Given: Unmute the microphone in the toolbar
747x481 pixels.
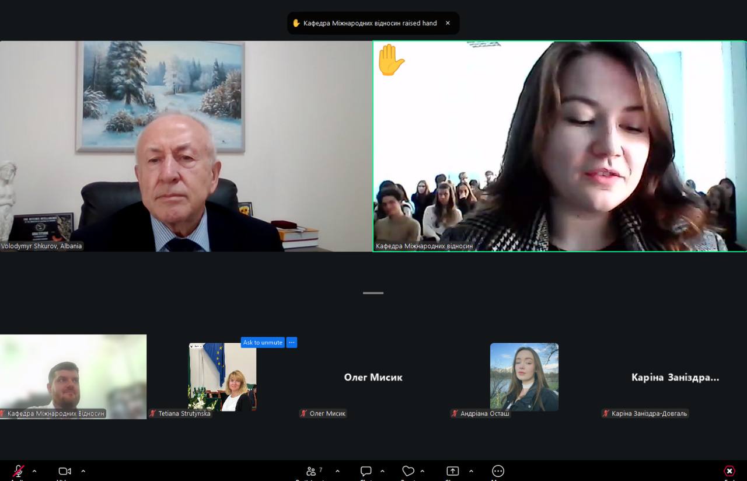Looking at the screenshot, I should 19,471.
